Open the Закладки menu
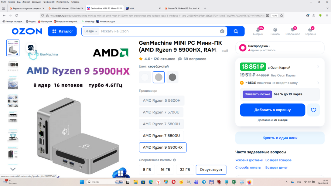Image resolution: width=331 pixels, height=186 pixels. pyautogui.click(x=36, y=2)
